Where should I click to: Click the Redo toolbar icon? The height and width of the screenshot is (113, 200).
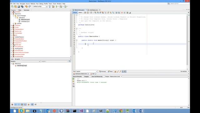(30, 7)
